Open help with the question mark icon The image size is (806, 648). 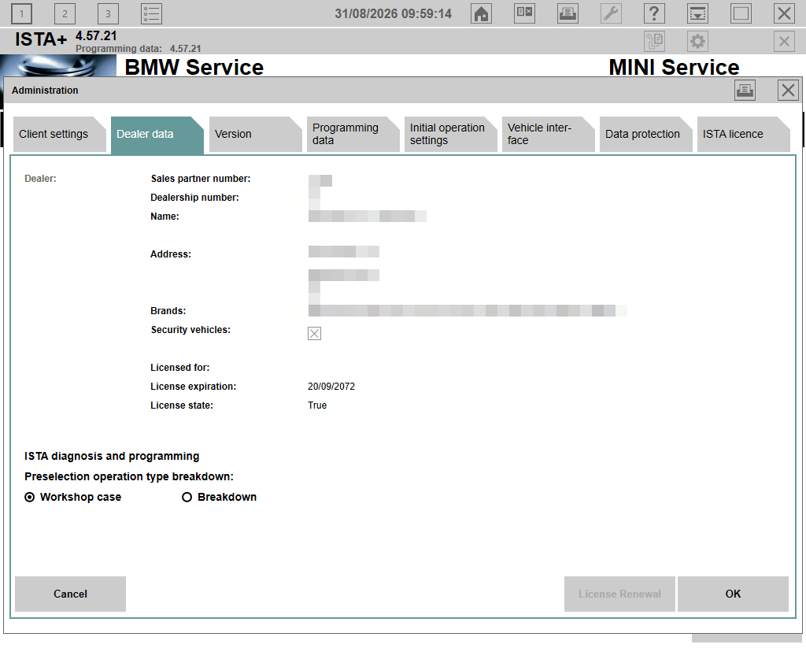tap(654, 14)
